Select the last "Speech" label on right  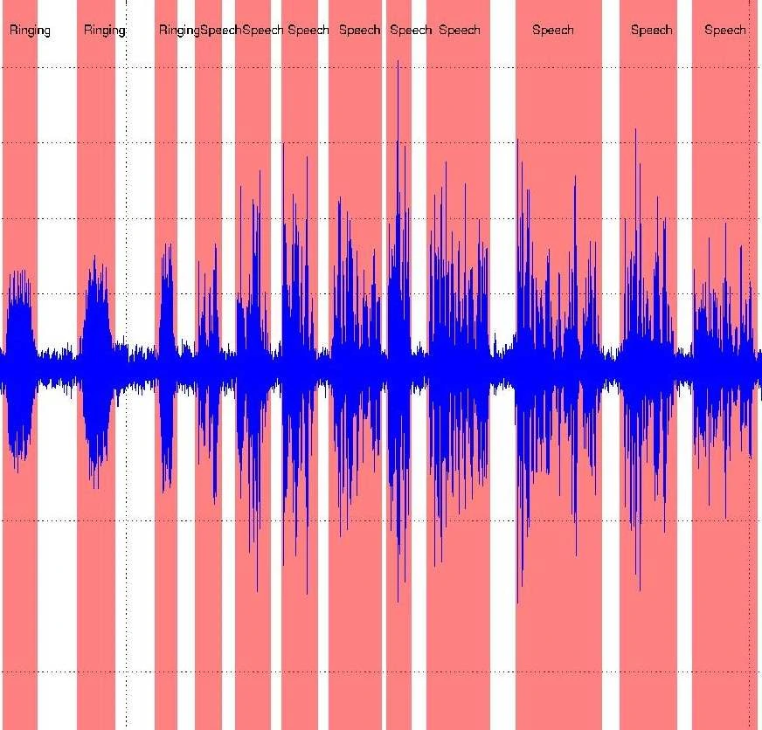[x=725, y=31]
